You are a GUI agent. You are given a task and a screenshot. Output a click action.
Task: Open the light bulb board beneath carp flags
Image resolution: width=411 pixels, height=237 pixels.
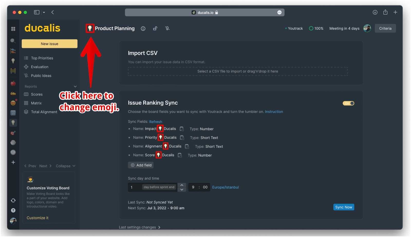tap(13, 61)
